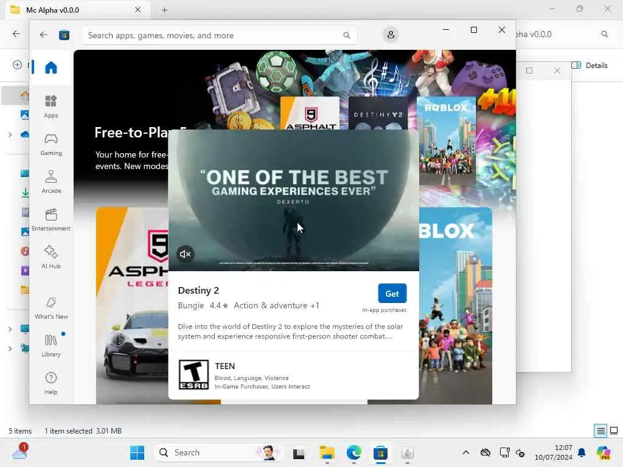The width and height of the screenshot is (623, 467).
Task: Open the Windows Start menu
Action: (x=137, y=452)
